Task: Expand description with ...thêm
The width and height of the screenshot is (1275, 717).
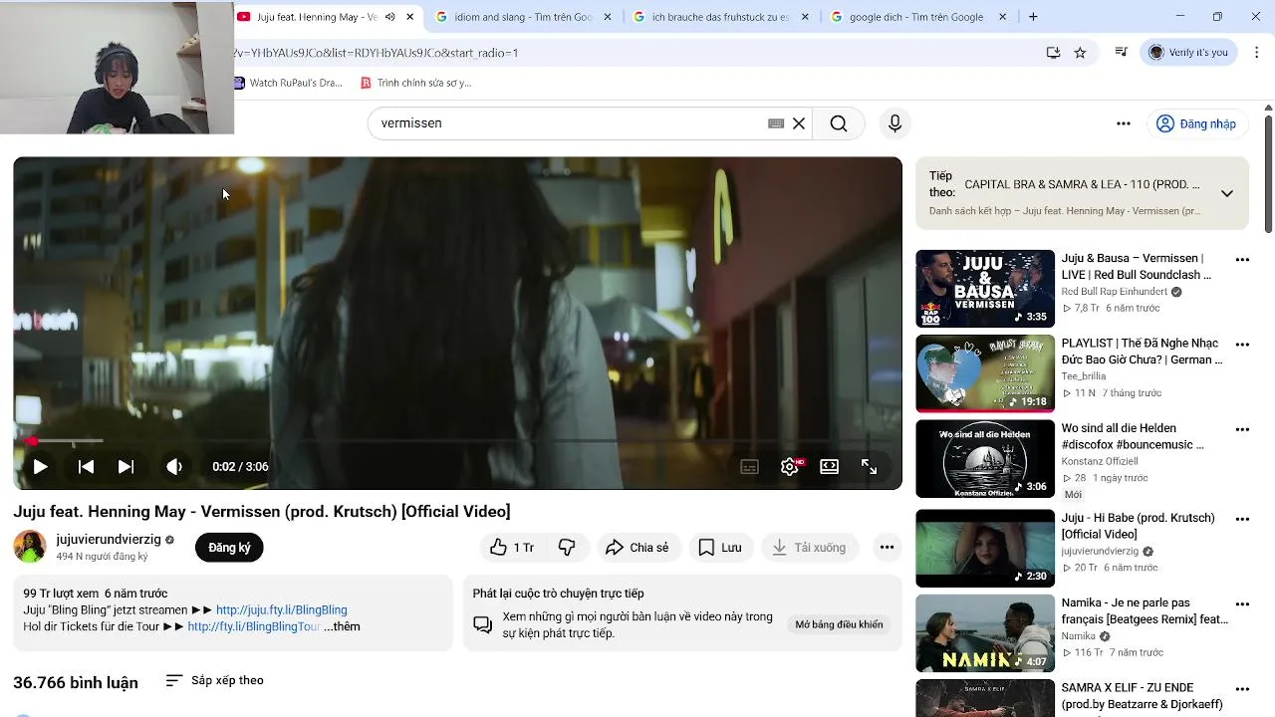Action: pos(342,627)
